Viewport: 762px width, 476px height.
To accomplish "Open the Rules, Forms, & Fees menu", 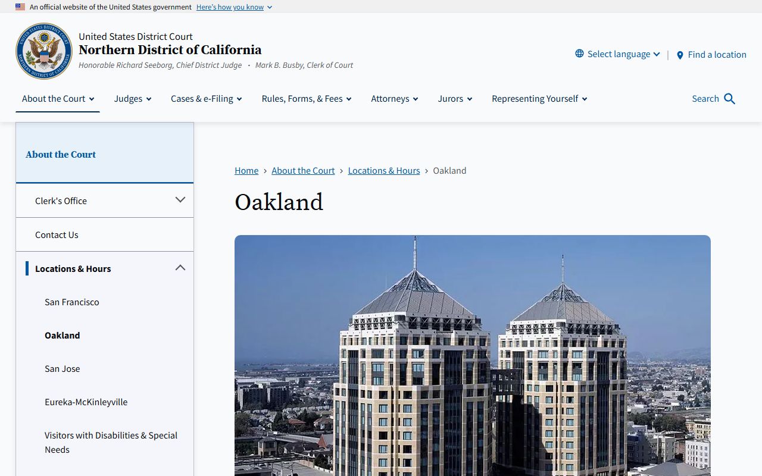I will (307, 99).
